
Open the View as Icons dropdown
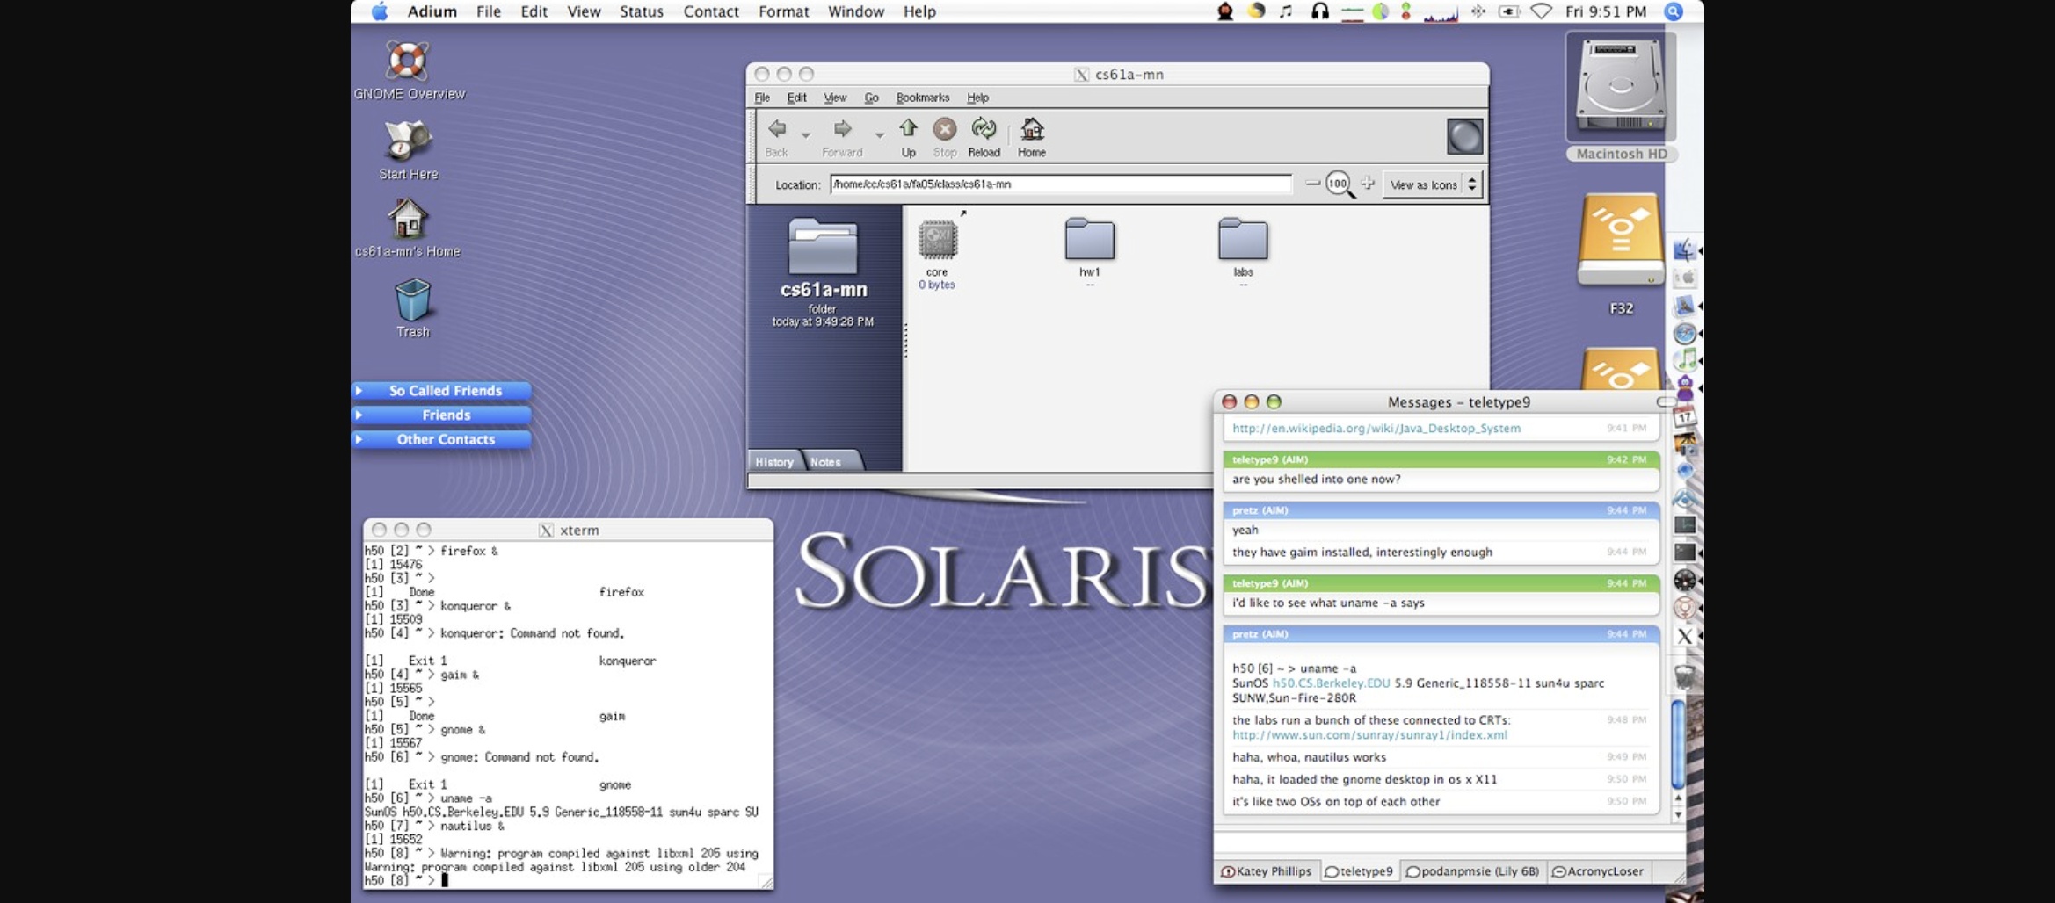(1433, 184)
